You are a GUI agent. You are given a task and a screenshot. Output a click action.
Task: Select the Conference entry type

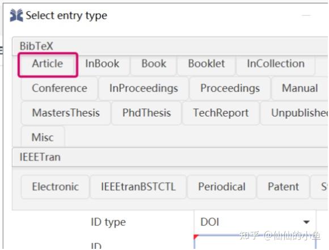click(60, 88)
